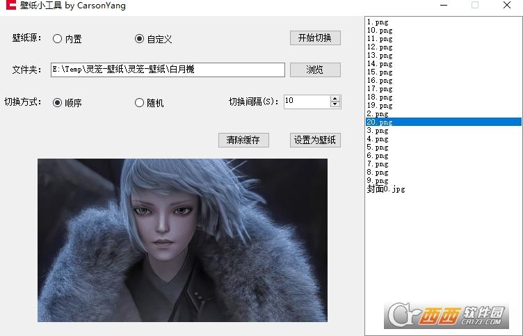523x336 pixels.
Task: Select 19.png in the file list
Action: 443,106
